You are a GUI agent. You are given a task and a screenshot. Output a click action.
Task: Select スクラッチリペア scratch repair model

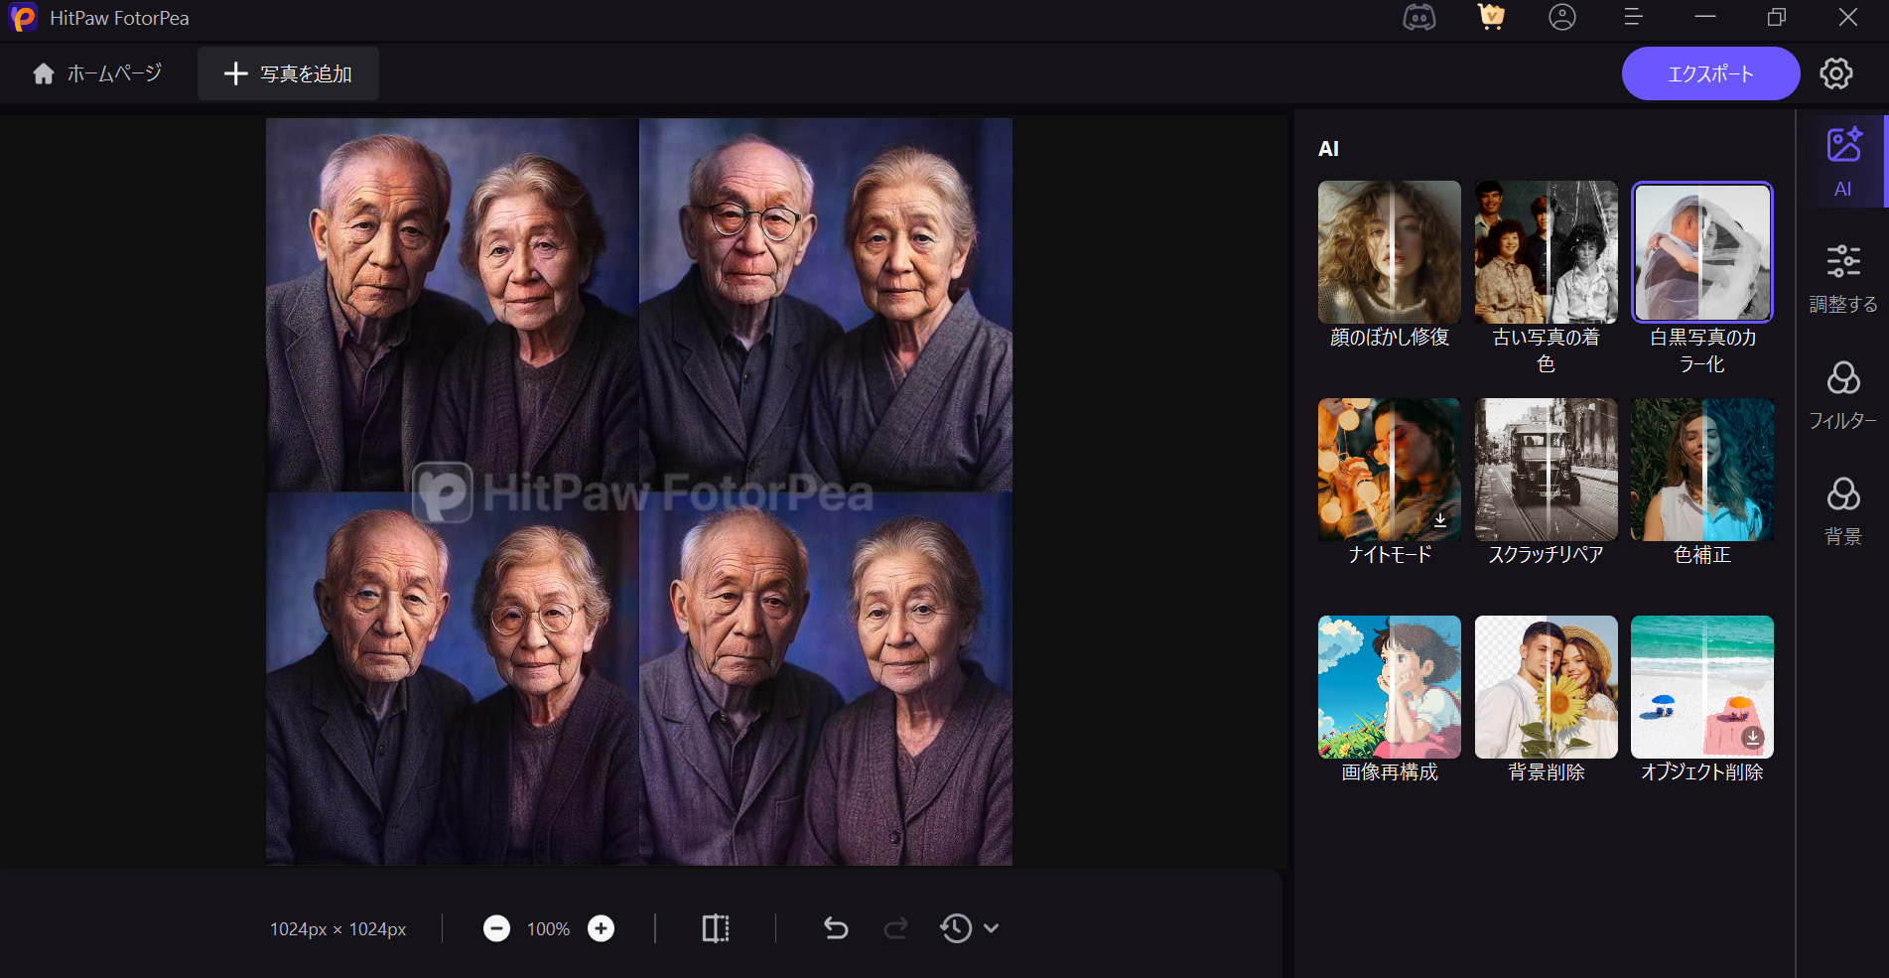point(1546,470)
